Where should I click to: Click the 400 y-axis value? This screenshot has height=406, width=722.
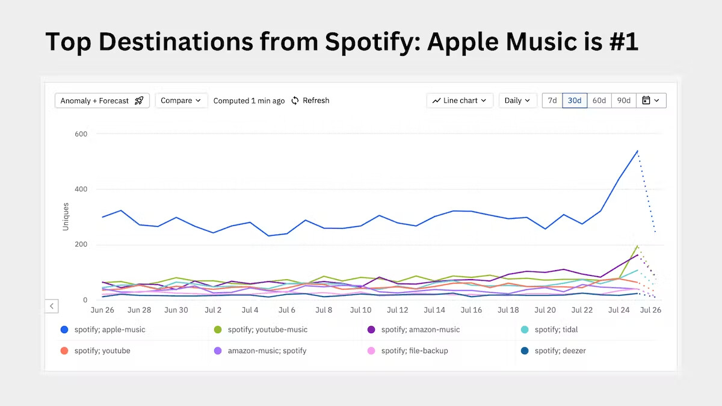pos(81,189)
